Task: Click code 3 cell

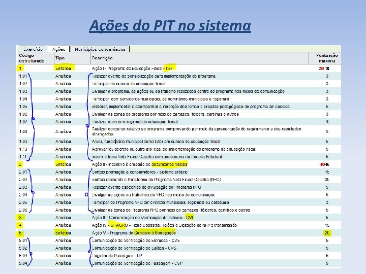Action: [x=20, y=218]
